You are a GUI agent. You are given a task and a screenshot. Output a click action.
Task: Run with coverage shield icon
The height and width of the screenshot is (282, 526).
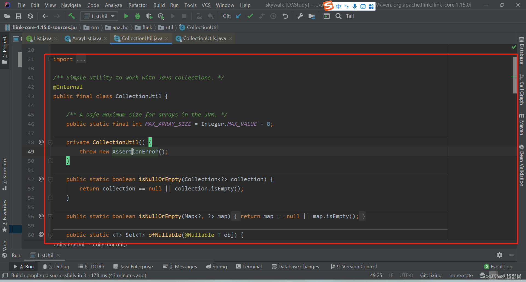click(149, 16)
